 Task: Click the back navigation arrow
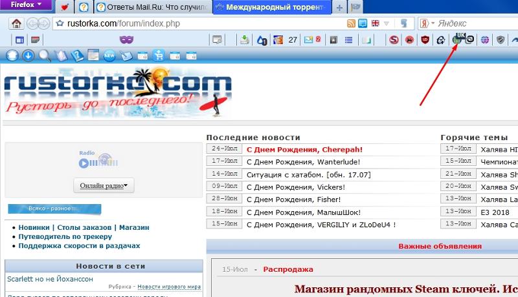coord(32,23)
